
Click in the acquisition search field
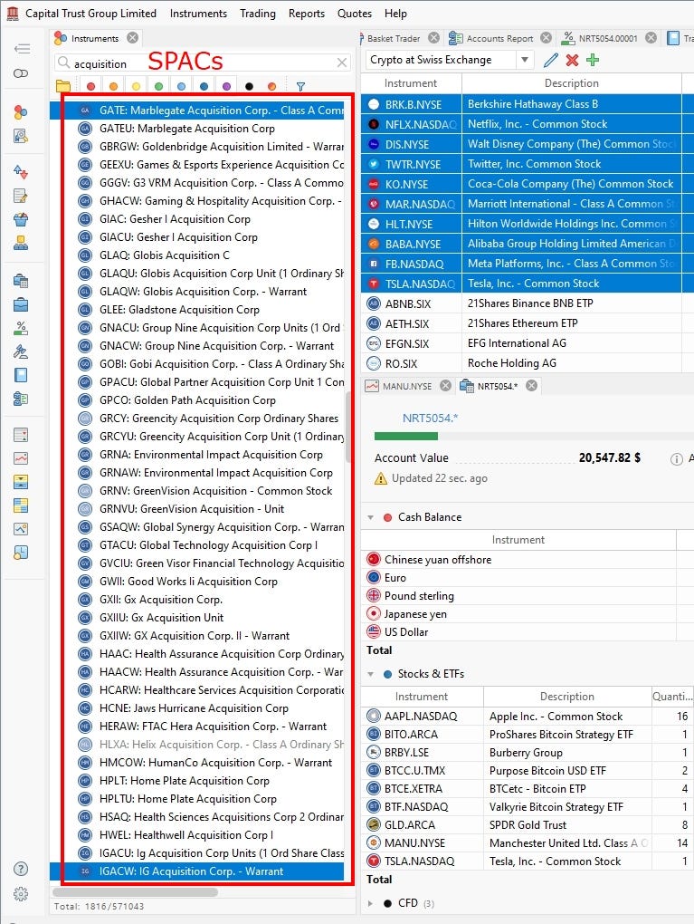[x=203, y=63]
